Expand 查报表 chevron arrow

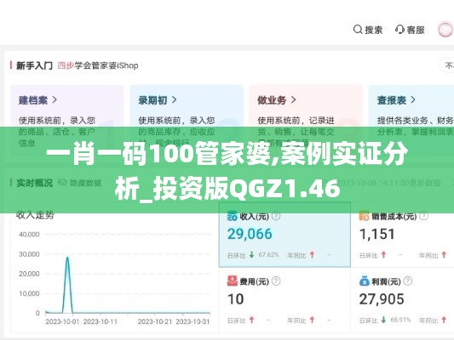(x=413, y=100)
